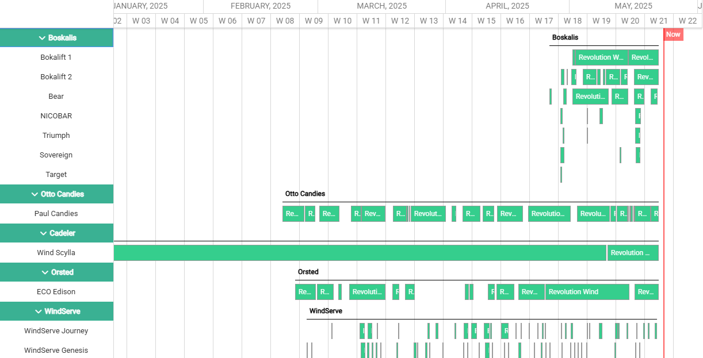
Task: Open the long Wind Scylla green bar
Action: pyautogui.click(x=357, y=253)
